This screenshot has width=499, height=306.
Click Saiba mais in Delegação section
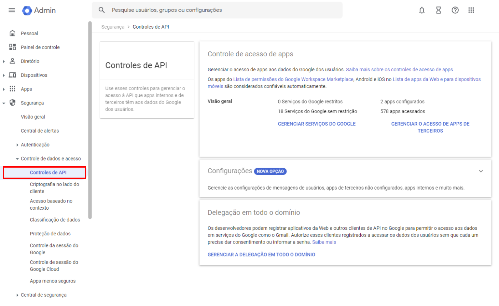(324, 242)
